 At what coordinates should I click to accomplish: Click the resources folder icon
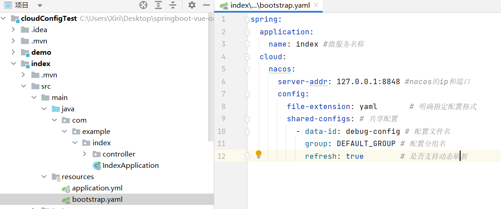point(56,177)
